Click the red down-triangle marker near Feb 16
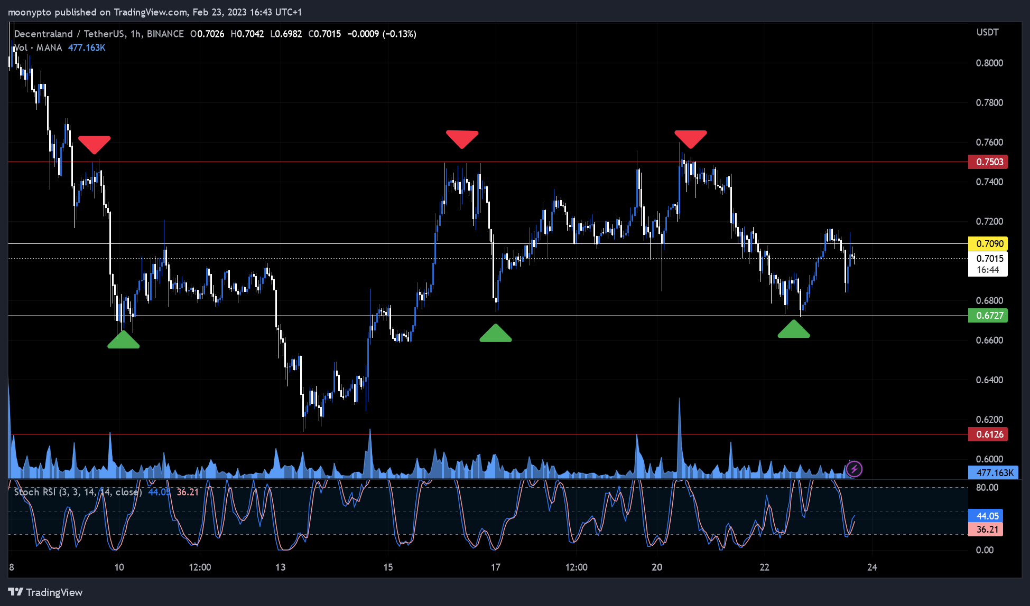Image resolution: width=1030 pixels, height=606 pixels. (x=462, y=139)
